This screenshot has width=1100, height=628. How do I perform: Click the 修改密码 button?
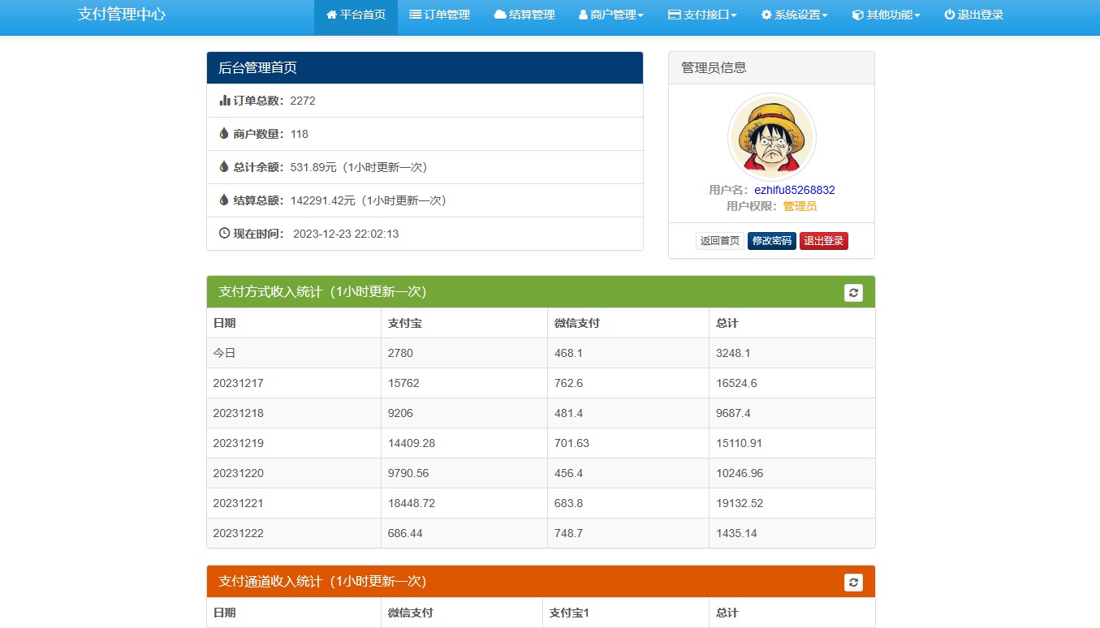click(x=771, y=240)
